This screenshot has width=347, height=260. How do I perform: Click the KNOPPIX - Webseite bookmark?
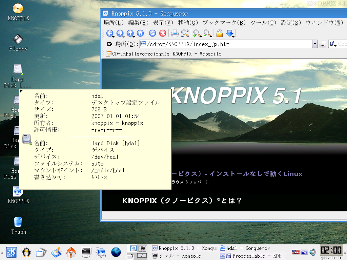(197, 54)
